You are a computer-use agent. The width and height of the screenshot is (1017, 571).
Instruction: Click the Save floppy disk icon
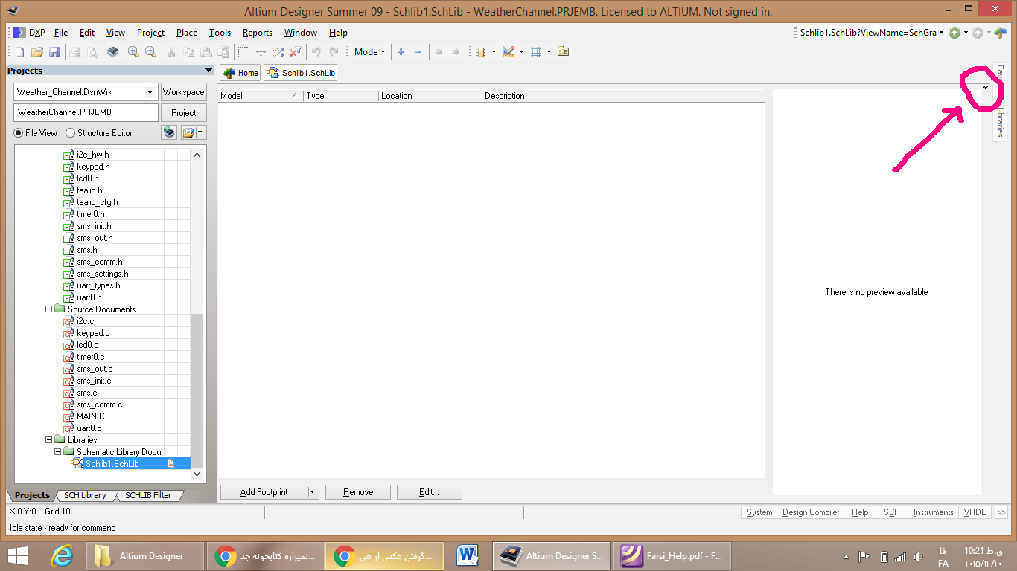coord(54,52)
